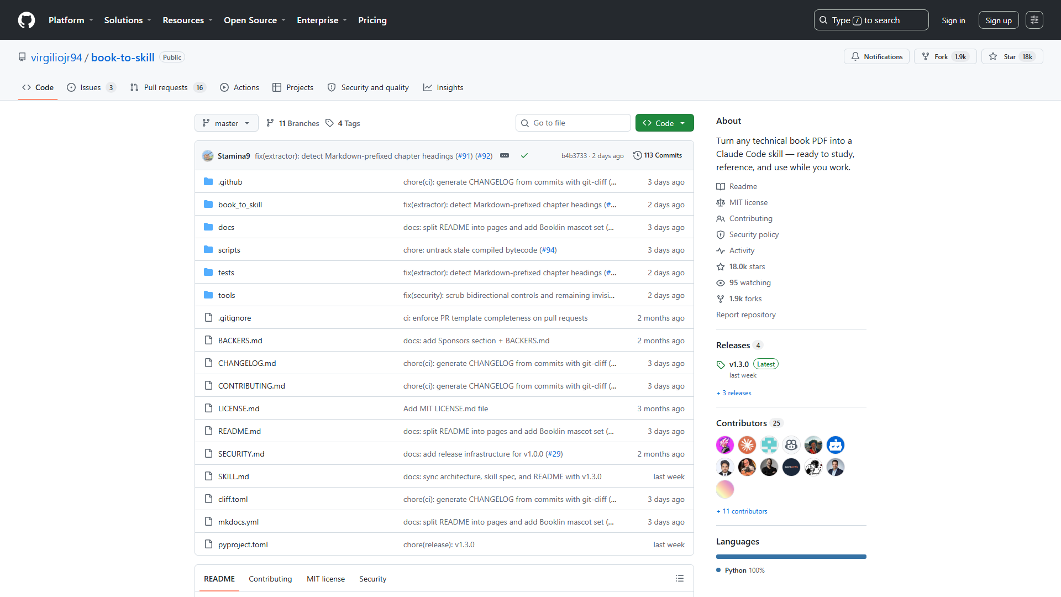
Task: Open the book_to_skill folder
Action: (x=240, y=205)
